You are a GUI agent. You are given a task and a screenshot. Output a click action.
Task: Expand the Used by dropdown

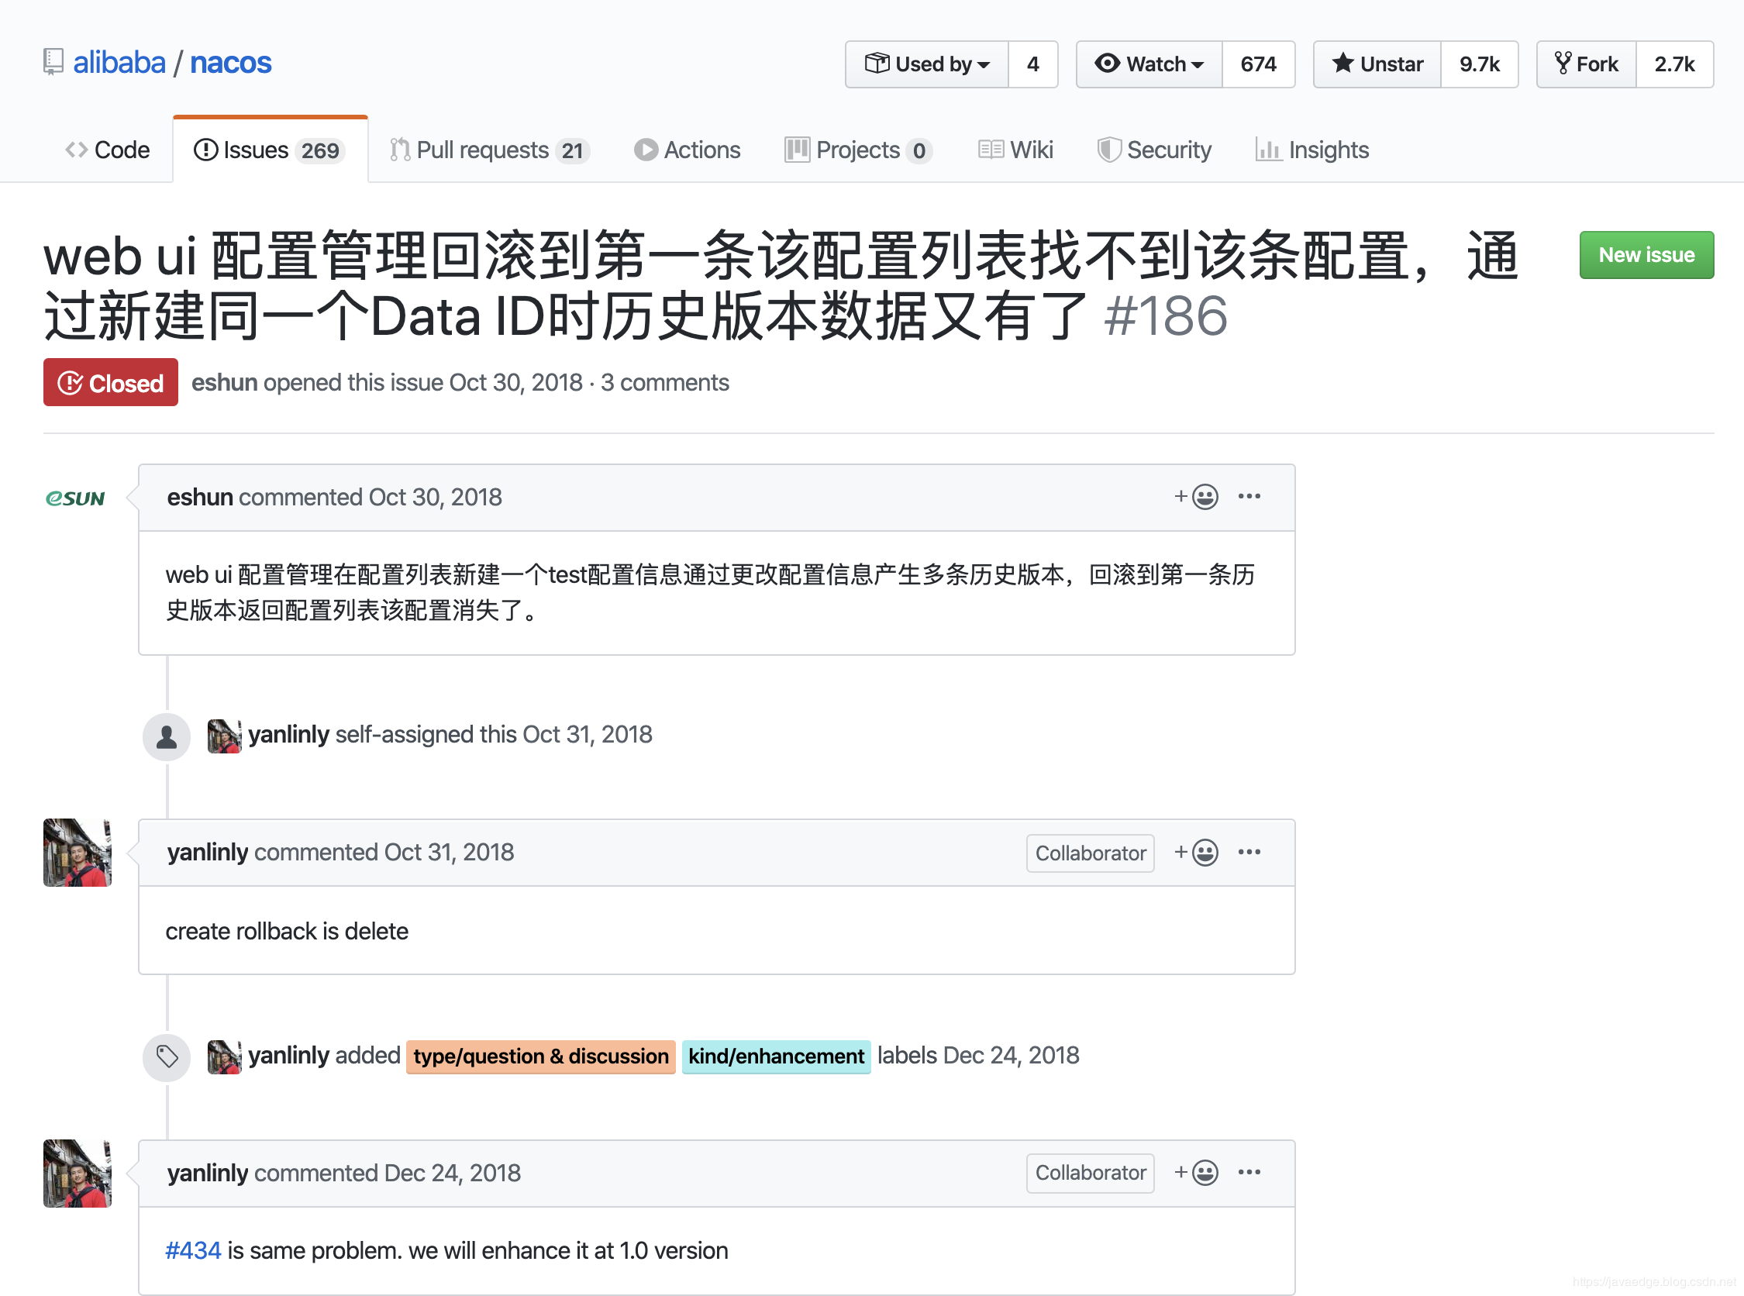click(x=927, y=64)
